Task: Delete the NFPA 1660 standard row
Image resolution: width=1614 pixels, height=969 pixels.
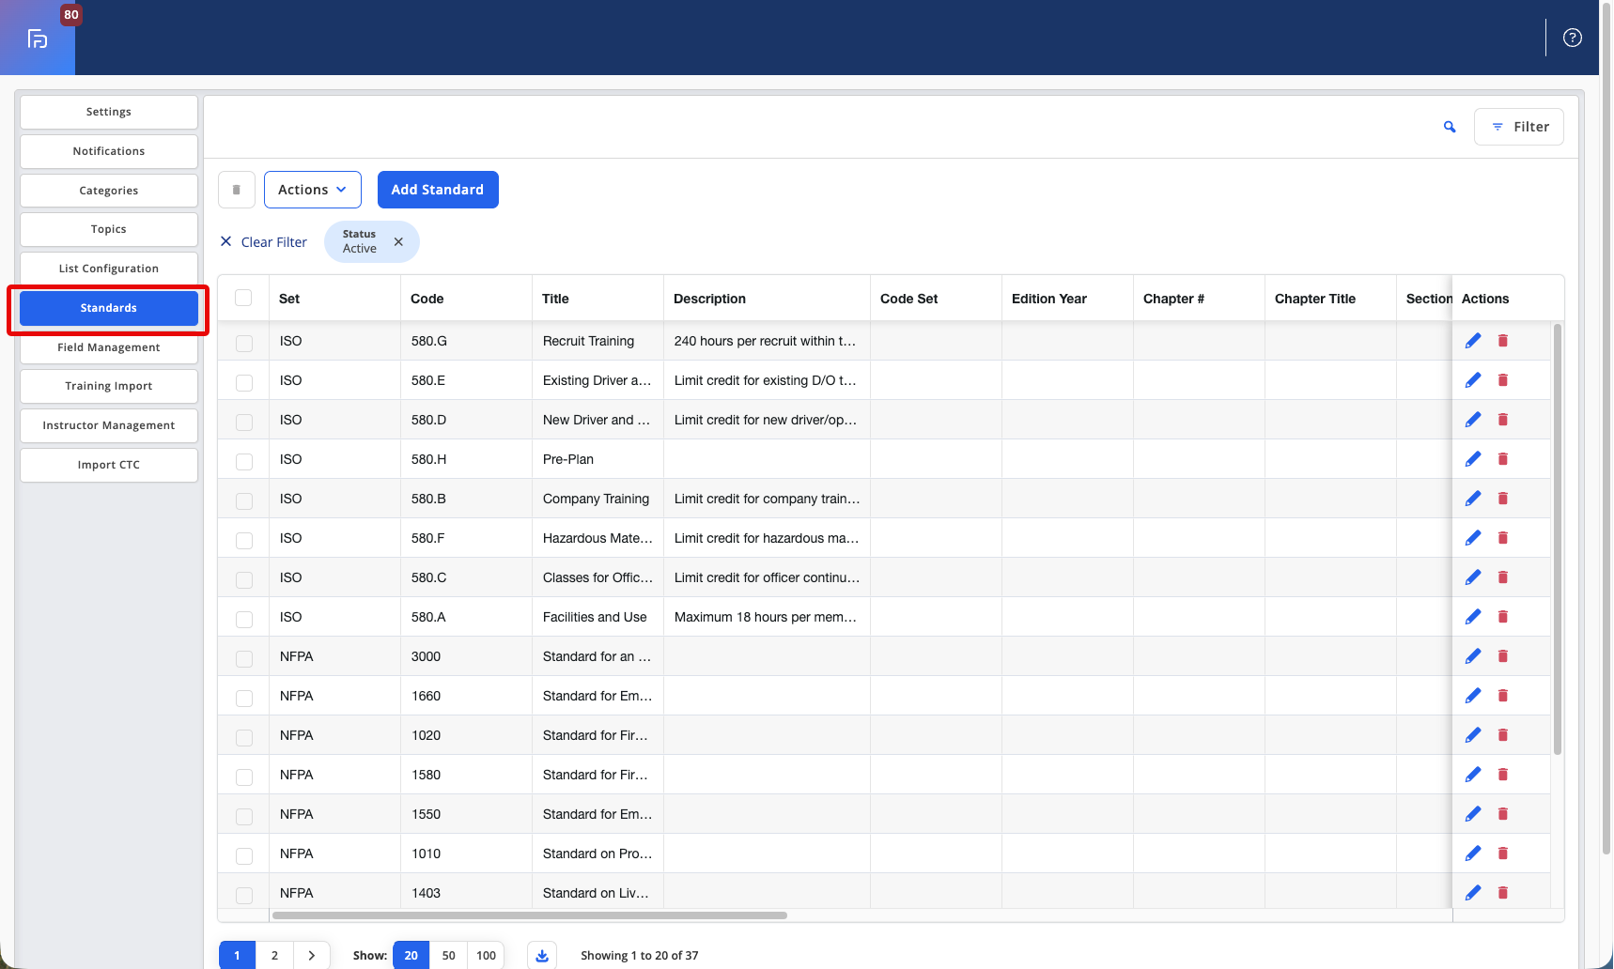Action: tap(1503, 696)
